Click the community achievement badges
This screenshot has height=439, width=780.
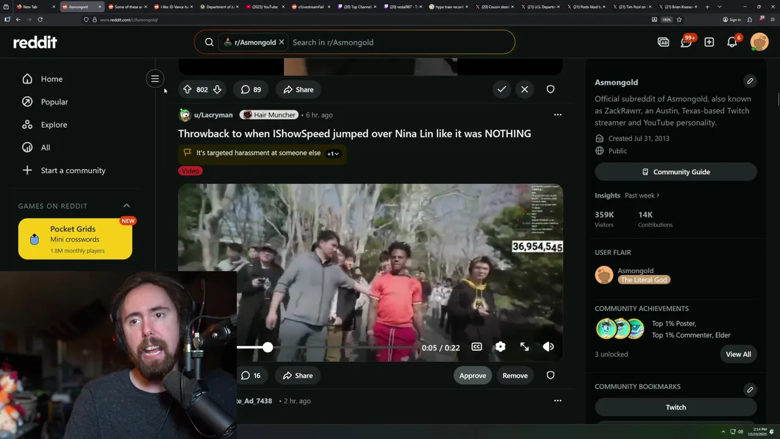[620, 329]
